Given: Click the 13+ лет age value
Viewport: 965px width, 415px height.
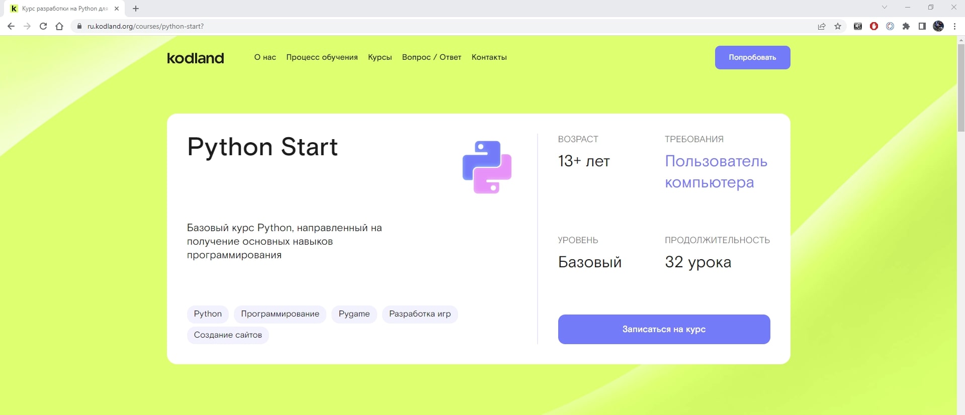Looking at the screenshot, I should coord(584,161).
